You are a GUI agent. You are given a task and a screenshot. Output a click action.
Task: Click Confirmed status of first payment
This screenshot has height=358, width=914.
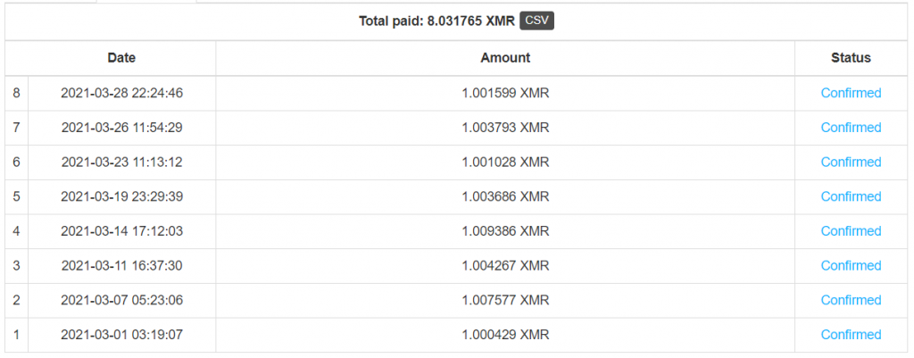[x=851, y=335]
